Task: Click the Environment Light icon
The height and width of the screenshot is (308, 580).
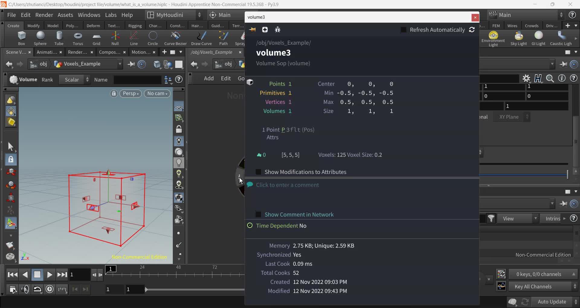Action: point(493,35)
